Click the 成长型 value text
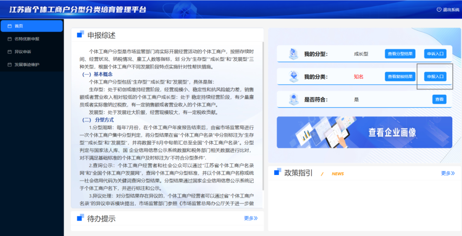This screenshot has height=236, width=462. coord(361,54)
